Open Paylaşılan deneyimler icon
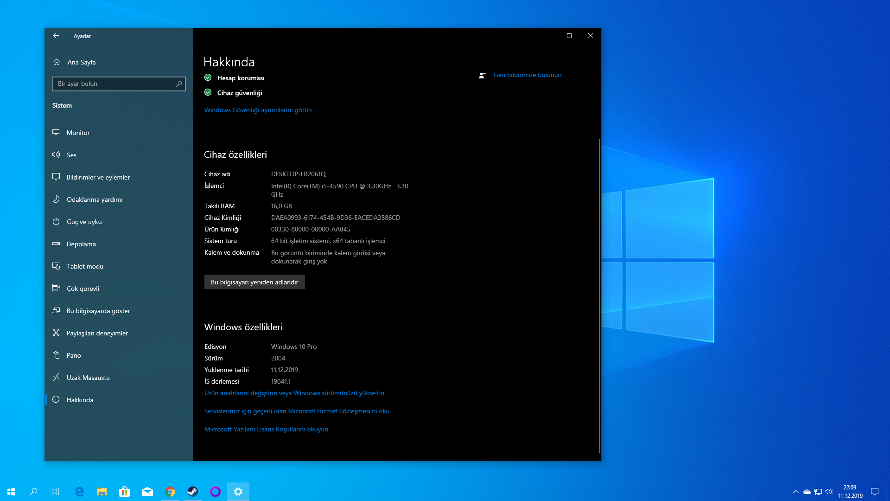 tap(56, 333)
